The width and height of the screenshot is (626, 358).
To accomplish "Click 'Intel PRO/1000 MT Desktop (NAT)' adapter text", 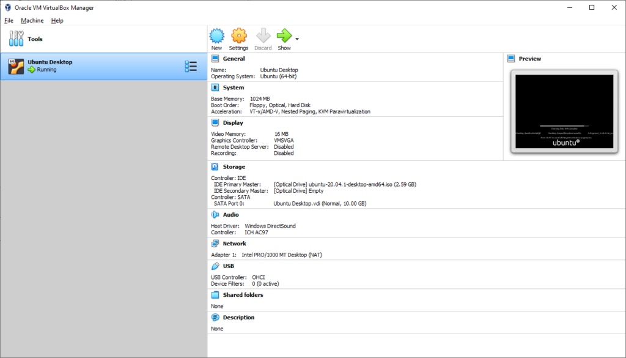I will click(282, 255).
